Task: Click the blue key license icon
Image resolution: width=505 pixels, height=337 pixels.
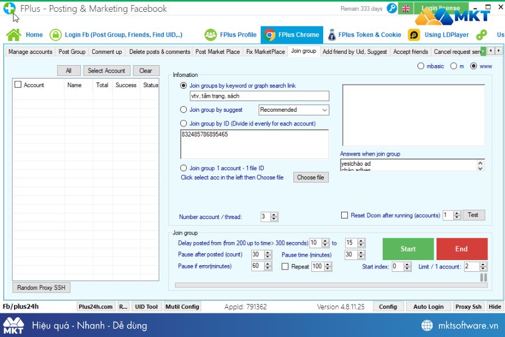Action: [392, 8]
